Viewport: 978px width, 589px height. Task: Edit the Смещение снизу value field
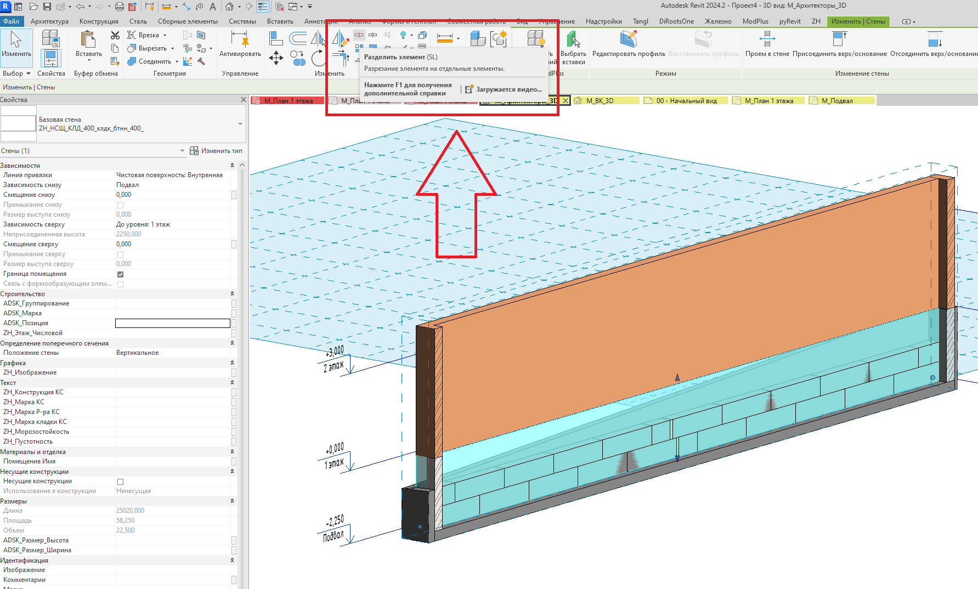pyautogui.click(x=173, y=195)
